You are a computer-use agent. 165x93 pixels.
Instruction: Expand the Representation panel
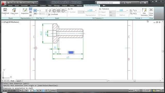click(x=26, y=18)
